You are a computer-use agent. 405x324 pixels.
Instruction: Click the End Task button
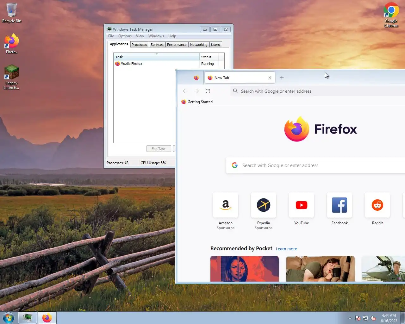pyautogui.click(x=159, y=149)
